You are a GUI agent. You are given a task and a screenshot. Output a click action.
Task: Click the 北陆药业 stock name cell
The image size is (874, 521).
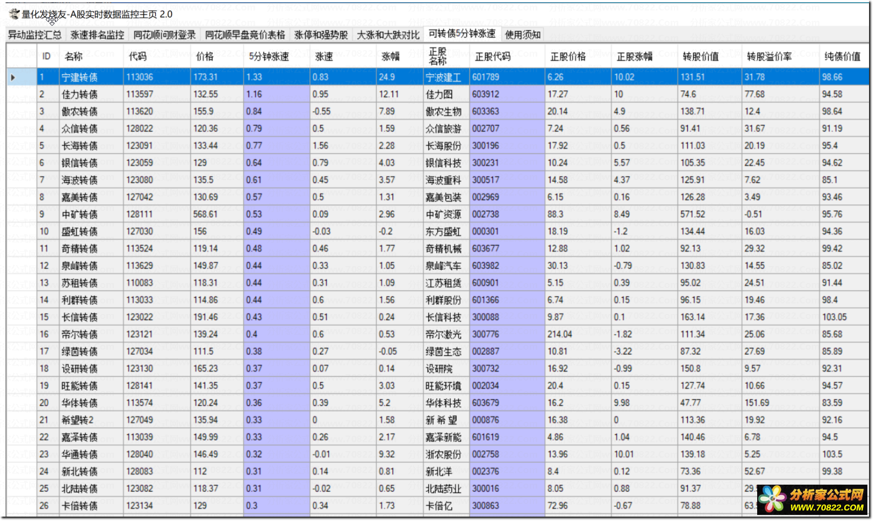tap(446, 489)
